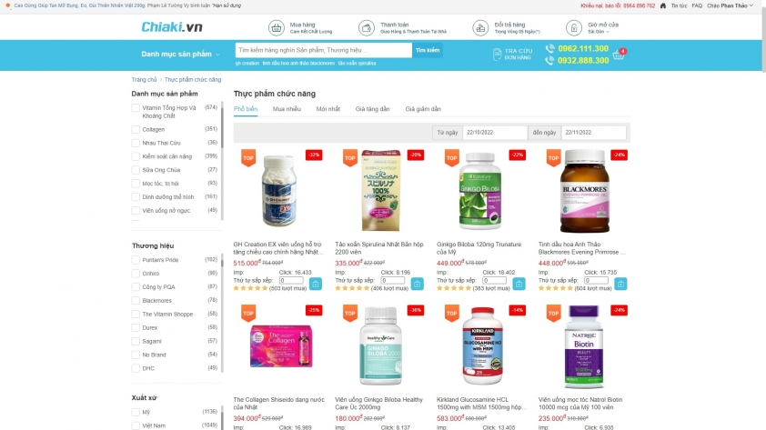Click the Tra cứu đơn hàng icon
Screen dimensions: 766x430
(497, 55)
